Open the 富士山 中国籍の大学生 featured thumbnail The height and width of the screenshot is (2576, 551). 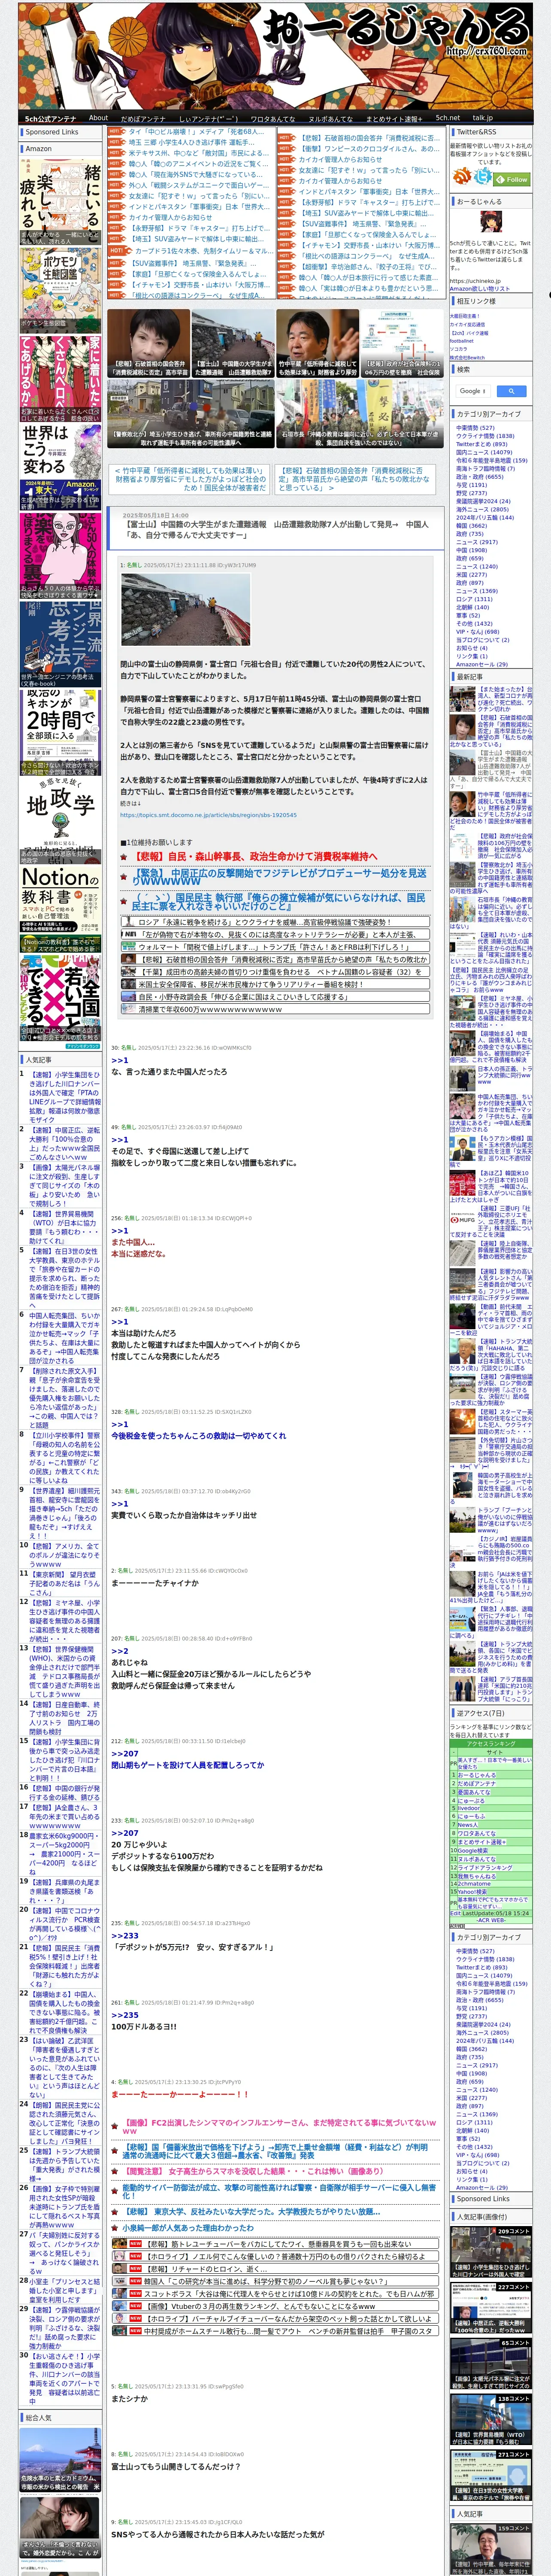click(232, 344)
